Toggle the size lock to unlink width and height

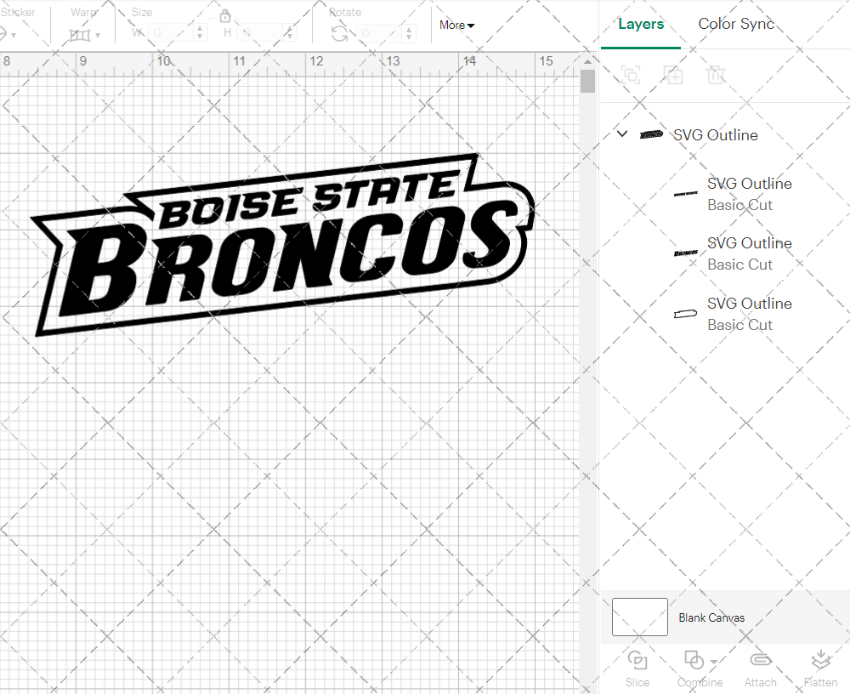225,15
